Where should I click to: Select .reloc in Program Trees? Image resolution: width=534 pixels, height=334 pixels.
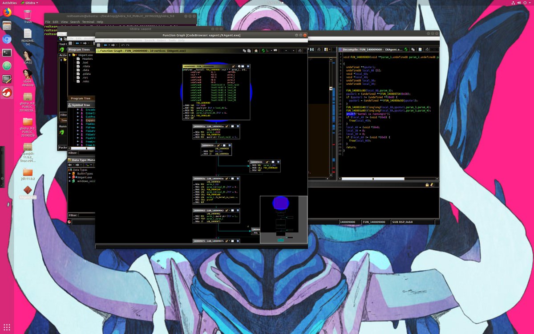click(x=85, y=81)
